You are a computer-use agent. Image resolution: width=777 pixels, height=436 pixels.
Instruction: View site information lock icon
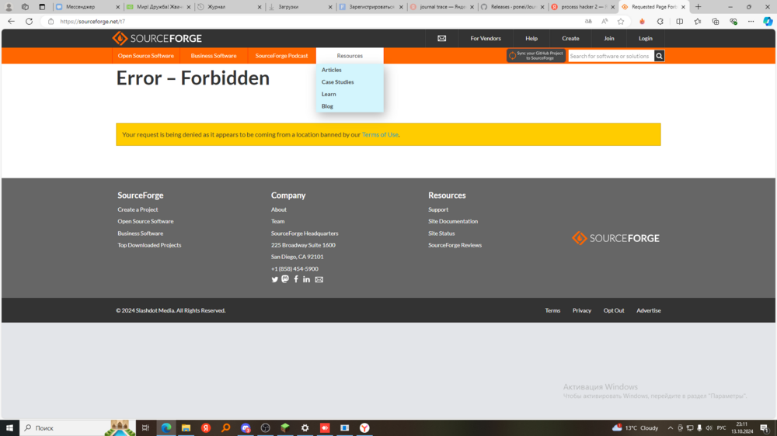coord(51,21)
